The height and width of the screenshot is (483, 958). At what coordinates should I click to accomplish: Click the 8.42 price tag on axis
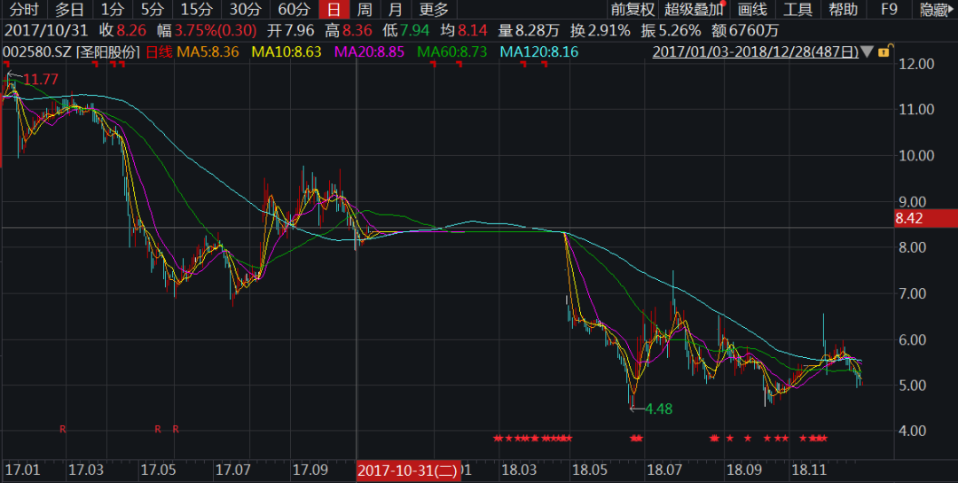pyautogui.click(x=925, y=216)
